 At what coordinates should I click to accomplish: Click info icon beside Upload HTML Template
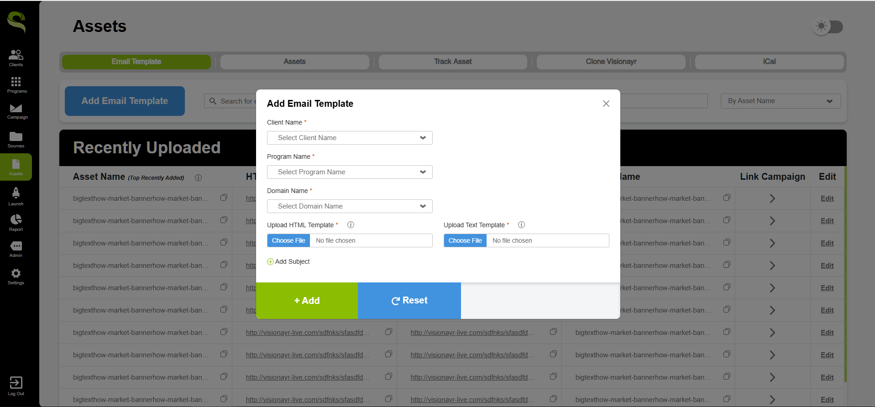[x=351, y=225]
